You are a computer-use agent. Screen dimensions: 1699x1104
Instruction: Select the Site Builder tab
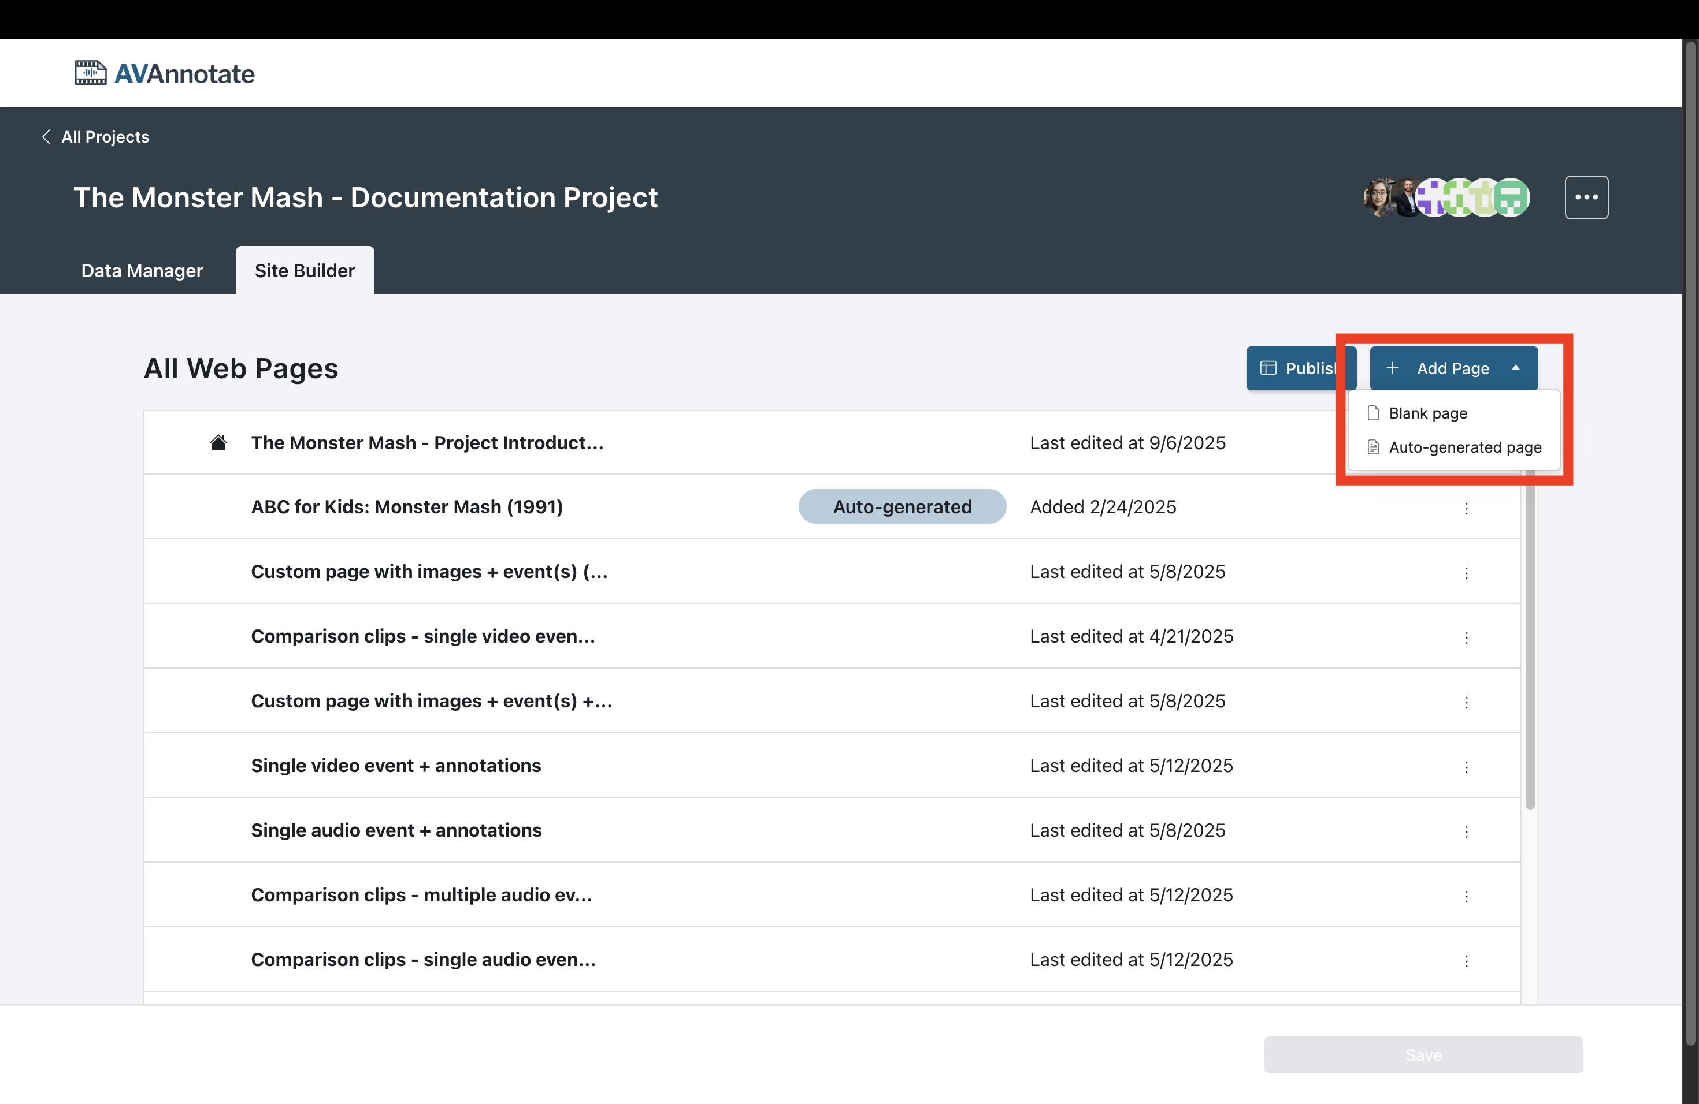tap(305, 271)
